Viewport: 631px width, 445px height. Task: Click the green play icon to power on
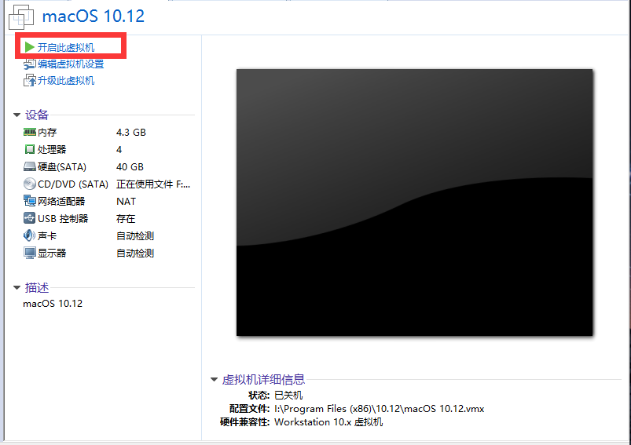pos(29,47)
